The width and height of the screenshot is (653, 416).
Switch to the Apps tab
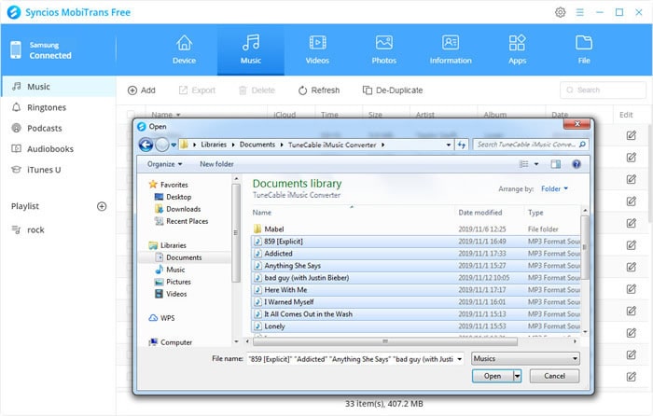[x=517, y=49]
